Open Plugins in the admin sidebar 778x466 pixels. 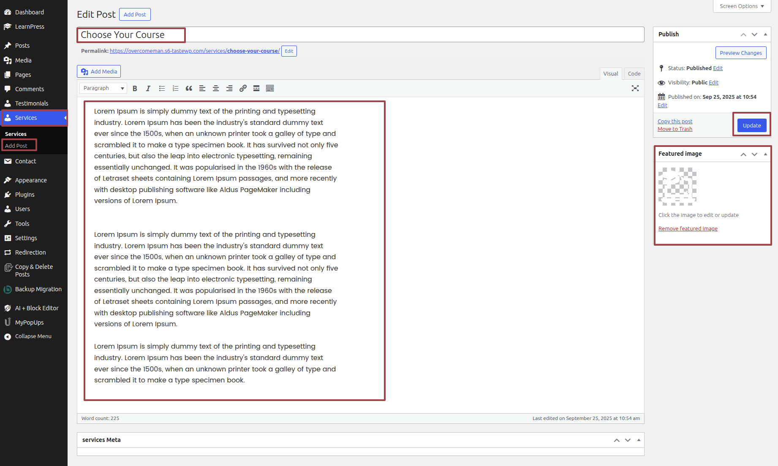(x=25, y=195)
